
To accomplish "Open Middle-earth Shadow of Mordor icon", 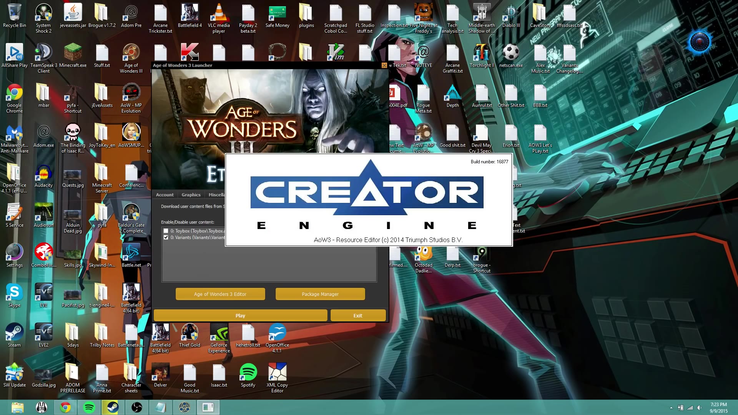I will tap(482, 18).
